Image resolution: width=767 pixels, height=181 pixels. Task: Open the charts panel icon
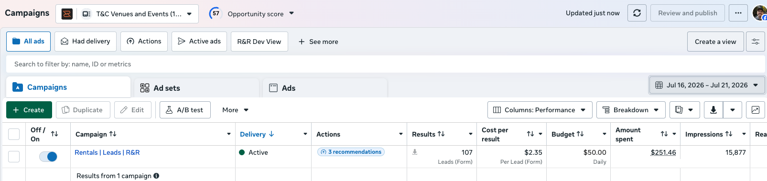click(755, 110)
